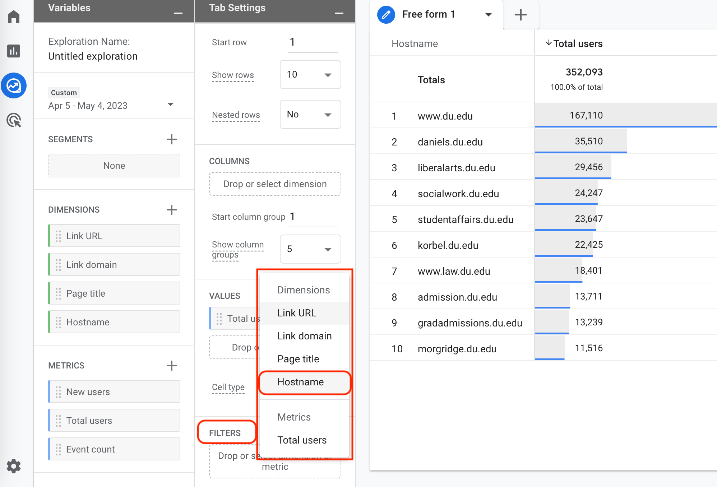
Task: Open the Show rows dropdown
Action: [310, 75]
